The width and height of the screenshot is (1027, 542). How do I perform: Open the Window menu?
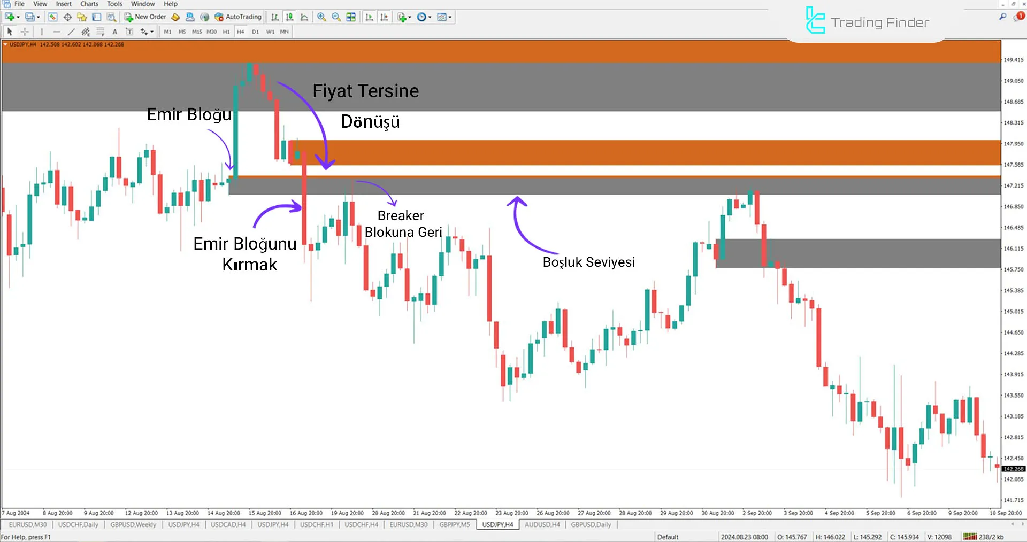click(x=143, y=4)
